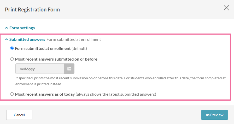Click the help text about submission date
Viewport: 234px width, 124px height.
click(x=121, y=81)
